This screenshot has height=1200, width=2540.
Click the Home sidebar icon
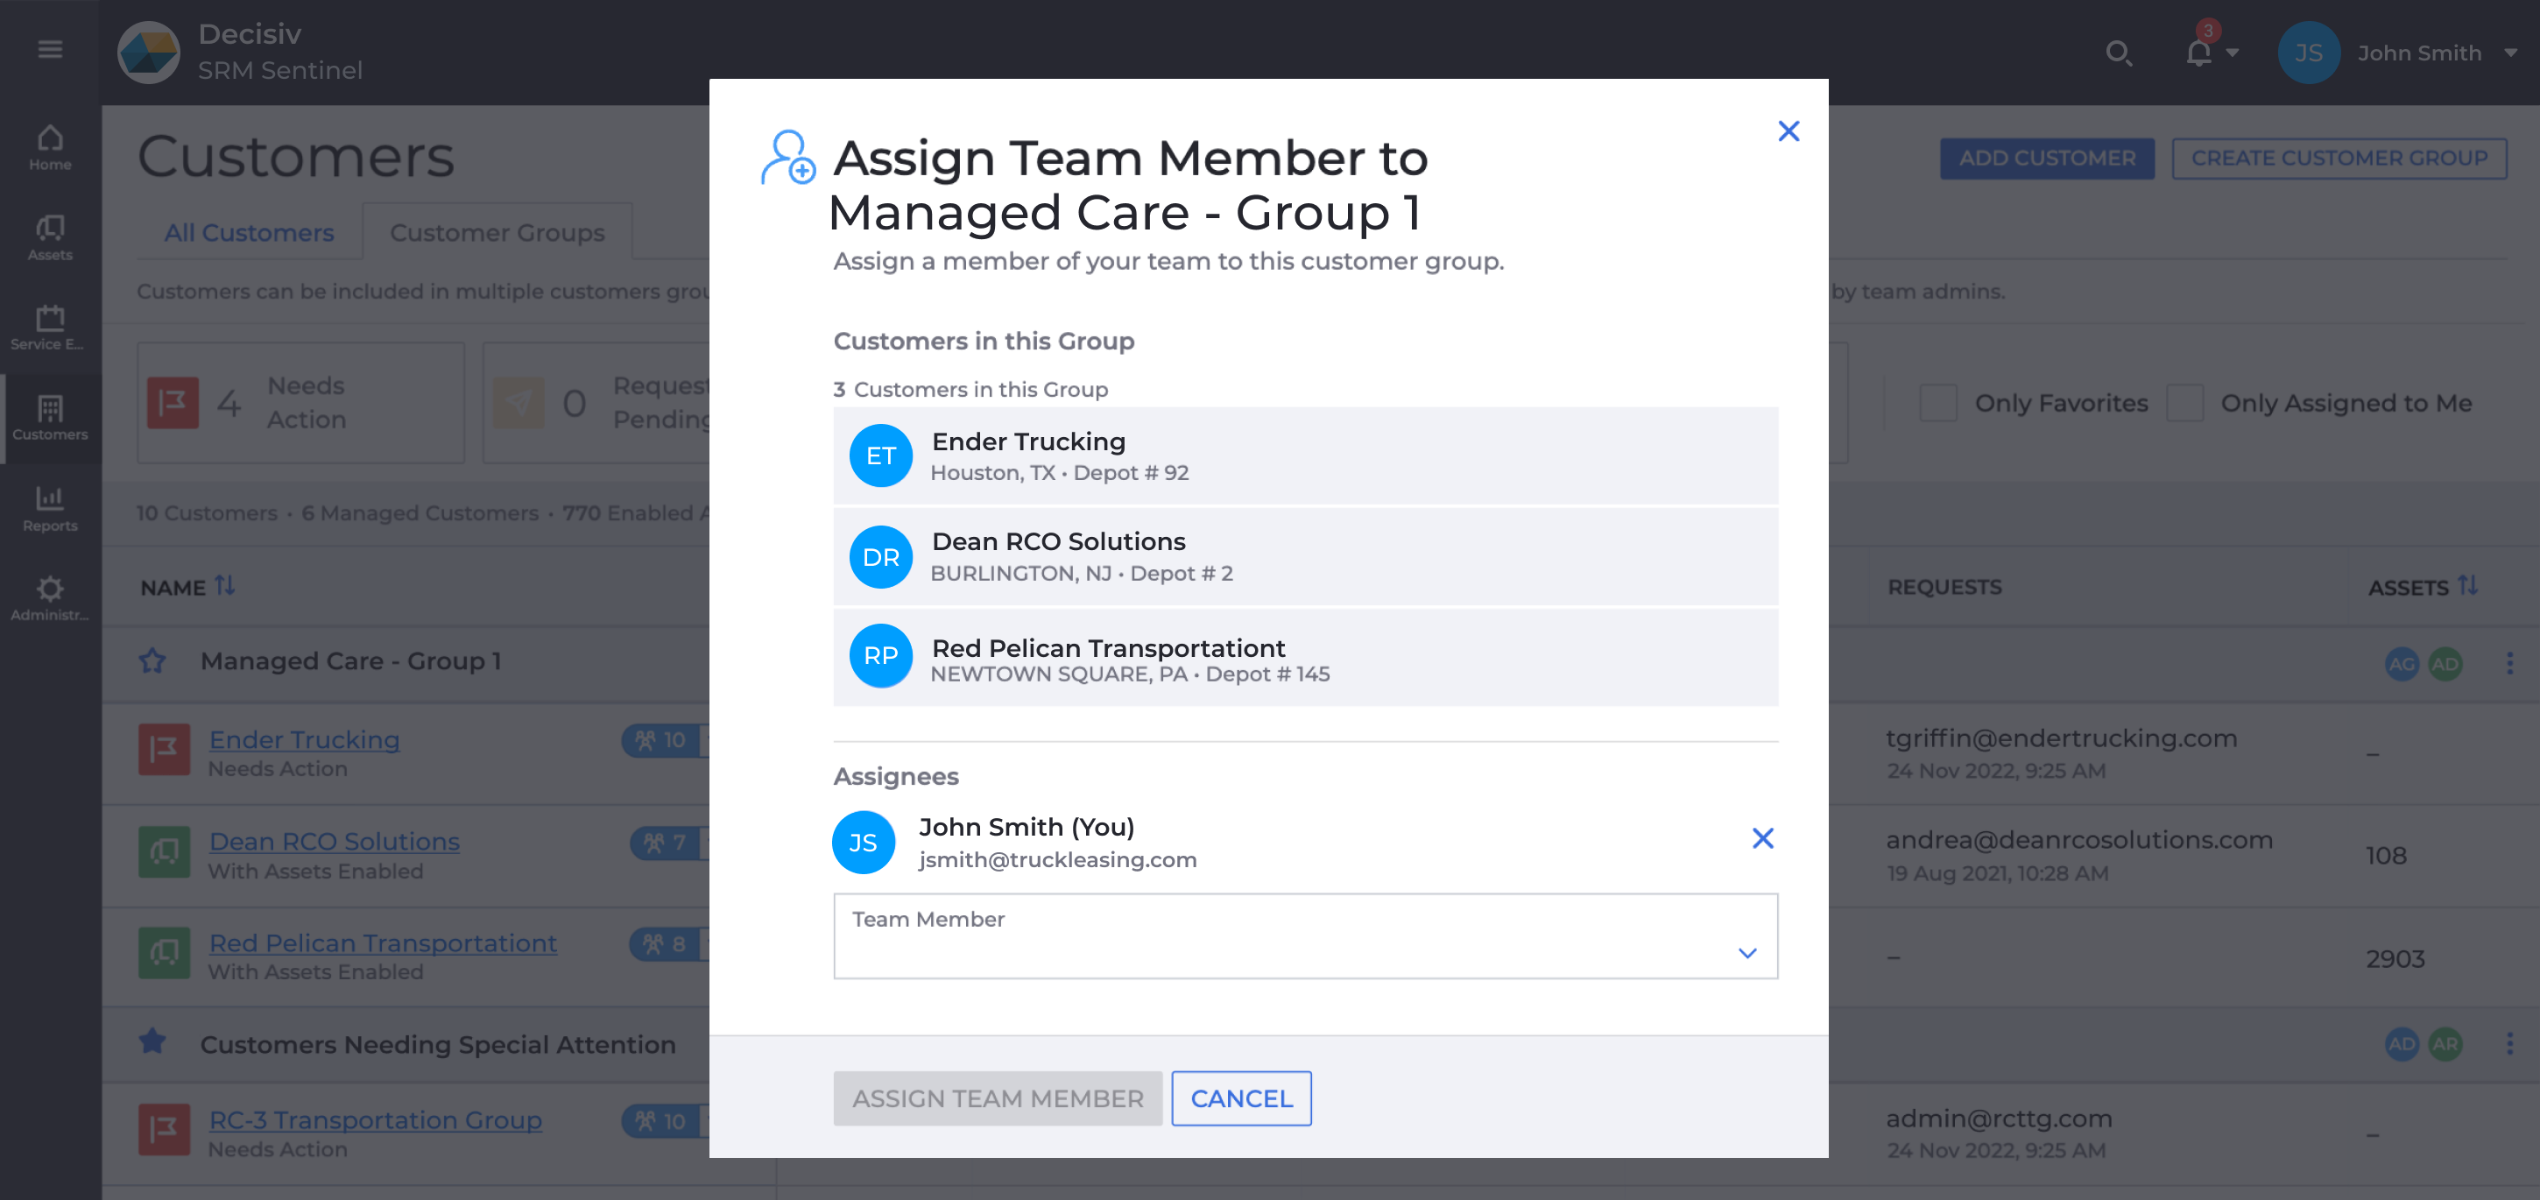[x=50, y=146]
